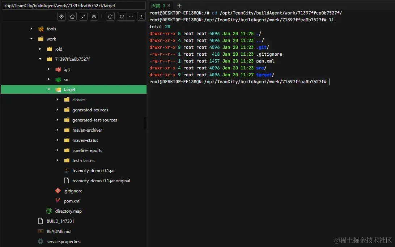Click the work folder icon
The image size is (395, 247).
tap(41, 39)
